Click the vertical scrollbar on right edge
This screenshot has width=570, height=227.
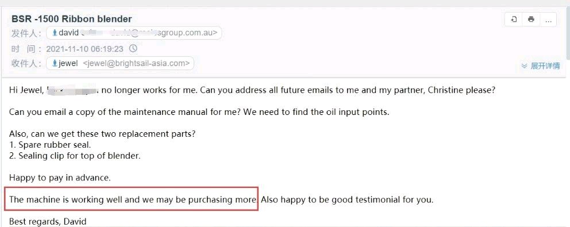click(568, 33)
